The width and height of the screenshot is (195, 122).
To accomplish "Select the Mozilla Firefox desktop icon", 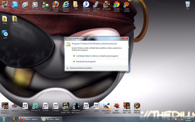I will (x=56, y=7).
